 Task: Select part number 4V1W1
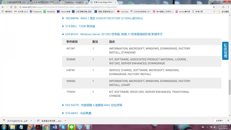click(x=71, y=48)
